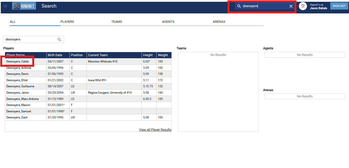349x168 pixels.
Task: Click the user profile avatar
Action: (x=303, y=6)
